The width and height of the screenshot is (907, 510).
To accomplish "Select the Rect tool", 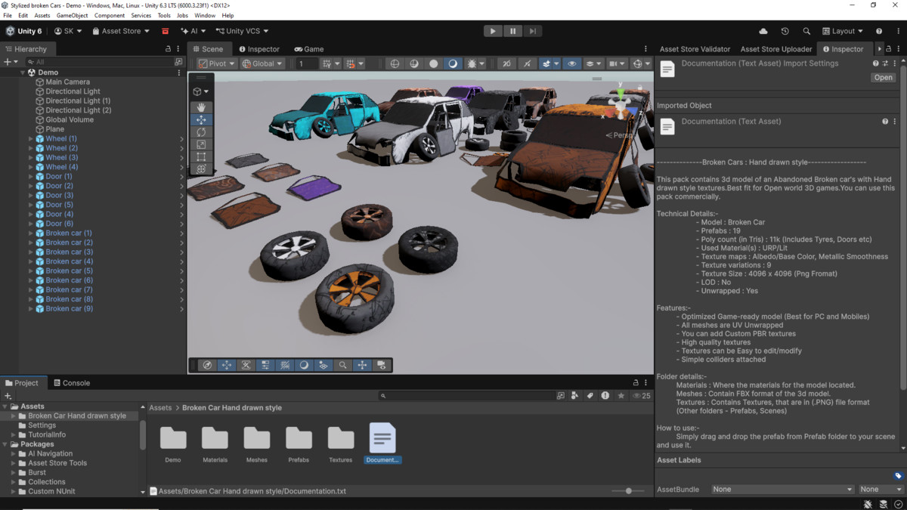I will [x=201, y=156].
